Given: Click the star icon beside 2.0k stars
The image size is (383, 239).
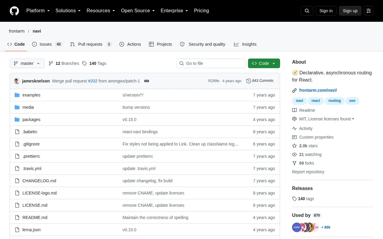Looking at the screenshot, I should click(x=294, y=146).
